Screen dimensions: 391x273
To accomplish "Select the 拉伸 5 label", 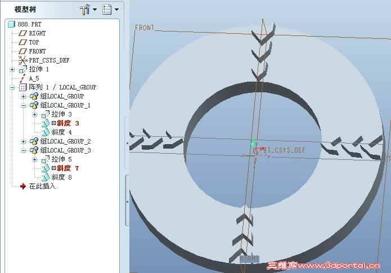I will [61, 159].
